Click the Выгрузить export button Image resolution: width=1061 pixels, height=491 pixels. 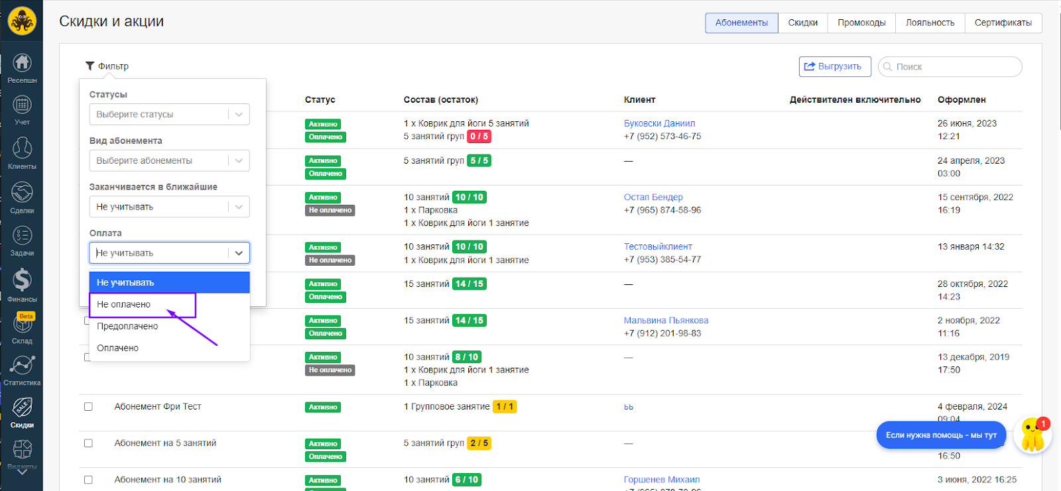(834, 67)
